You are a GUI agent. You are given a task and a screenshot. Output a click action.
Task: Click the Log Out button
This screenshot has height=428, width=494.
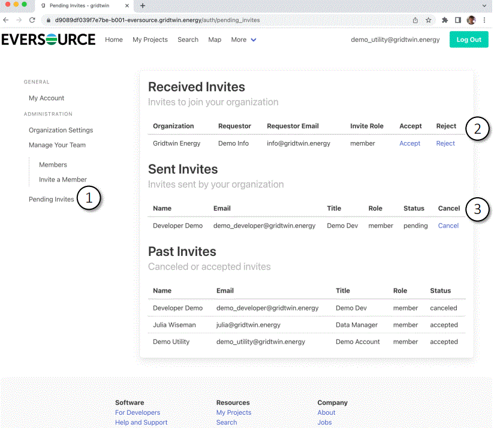click(x=469, y=39)
